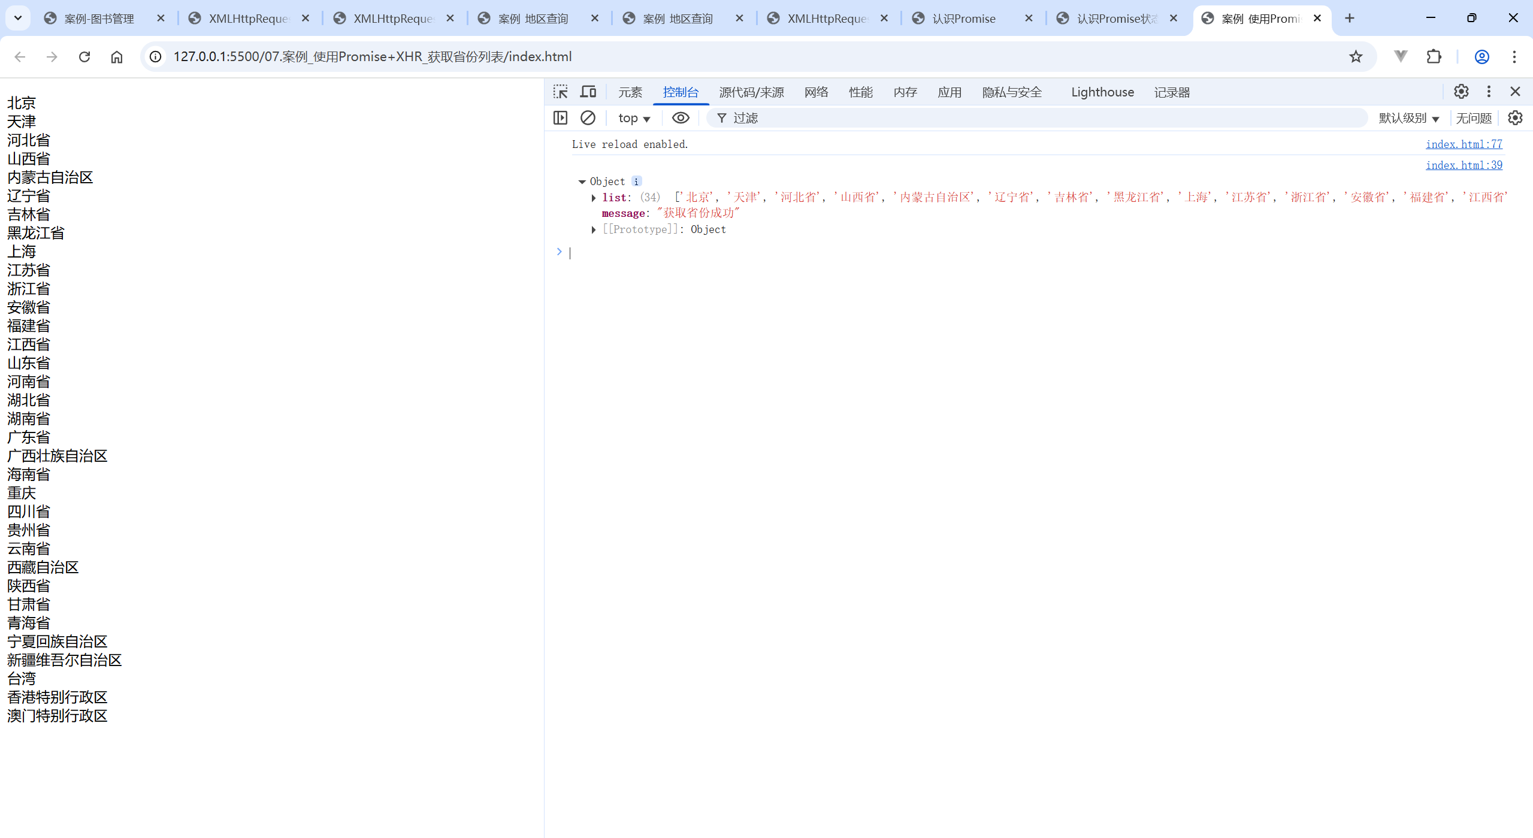1533x838 pixels.
Task: Open DevTools settings gear in tab bar
Action: pyautogui.click(x=1461, y=92)
